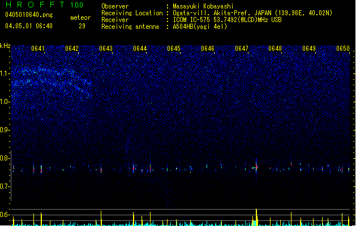Image resolution: width=356 pixels, height=226 pixels.
Task: Click the 0644 time marker
Action: [x=140, y=49]
